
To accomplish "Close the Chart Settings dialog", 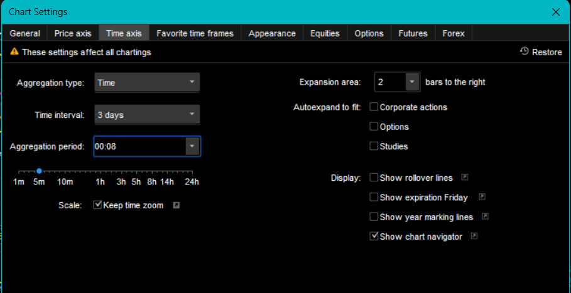I will click(555, 12).
